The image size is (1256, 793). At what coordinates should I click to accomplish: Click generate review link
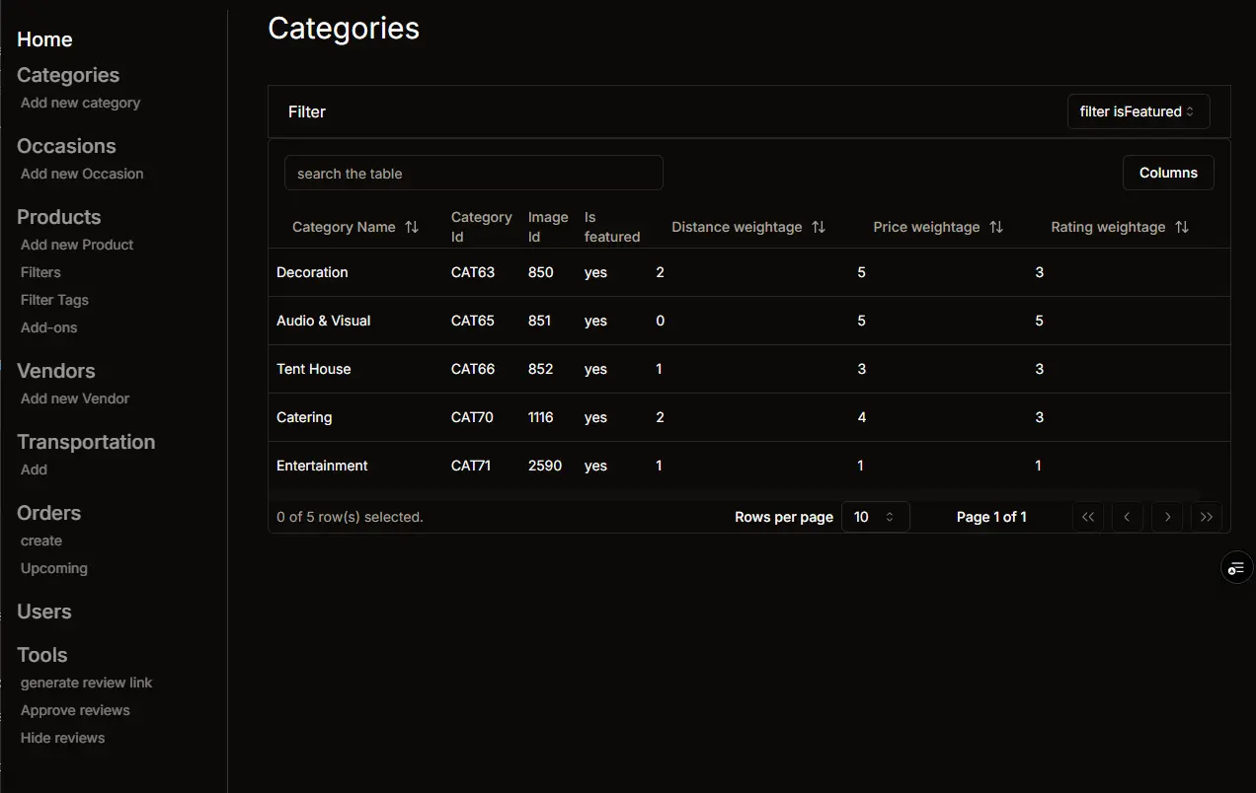[x=87, y=683]
